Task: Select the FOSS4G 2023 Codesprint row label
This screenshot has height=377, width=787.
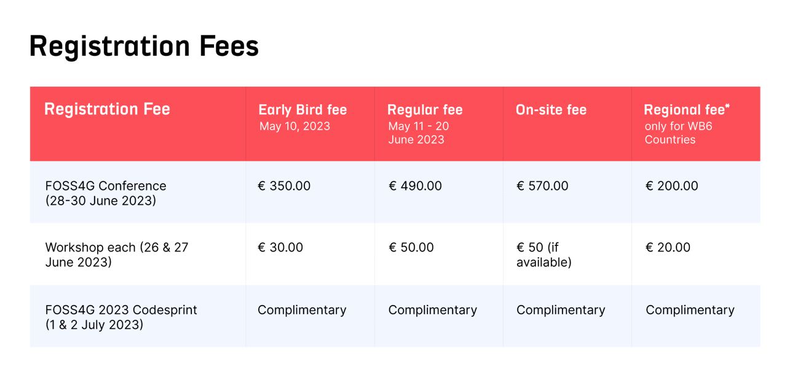Action: point(121,317)
